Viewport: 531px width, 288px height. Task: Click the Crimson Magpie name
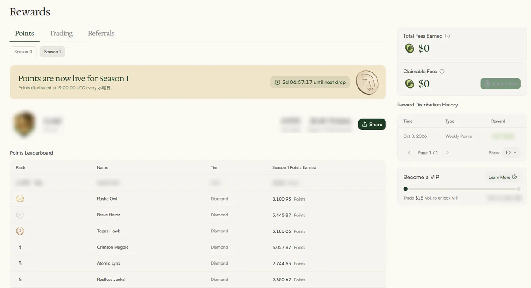coord(113,247)
